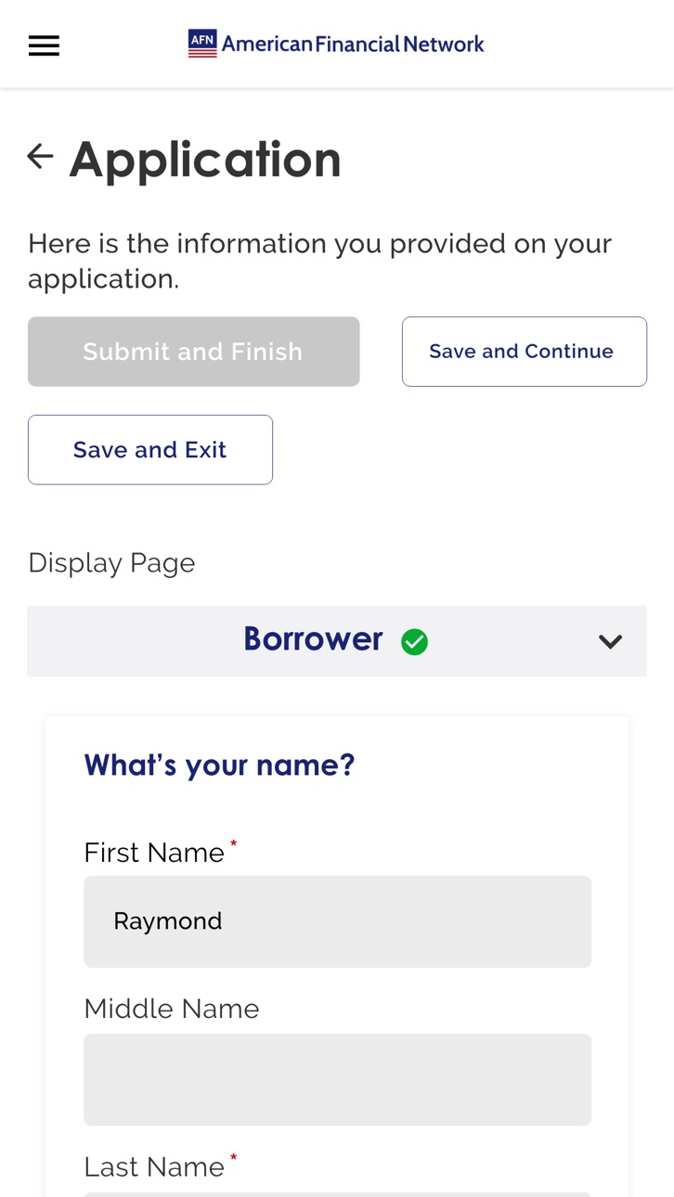Click the Display Page label
The height and width of the screenshot is (1197, 674).
[x=111, y=563]
